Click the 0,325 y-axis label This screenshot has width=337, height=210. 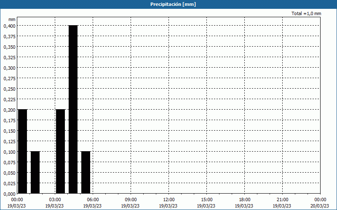[9, 58]
